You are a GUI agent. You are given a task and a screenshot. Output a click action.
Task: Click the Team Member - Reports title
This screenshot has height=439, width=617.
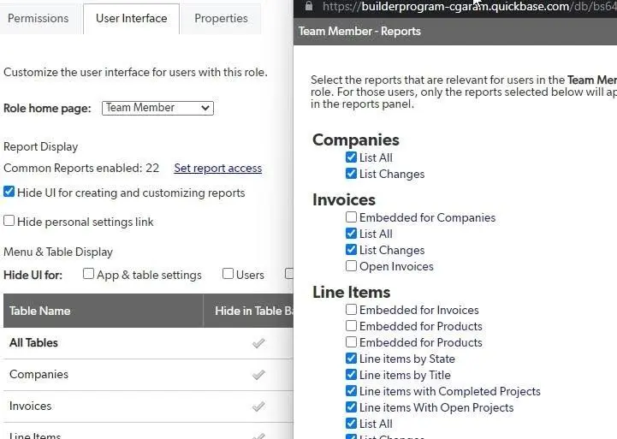359,31
